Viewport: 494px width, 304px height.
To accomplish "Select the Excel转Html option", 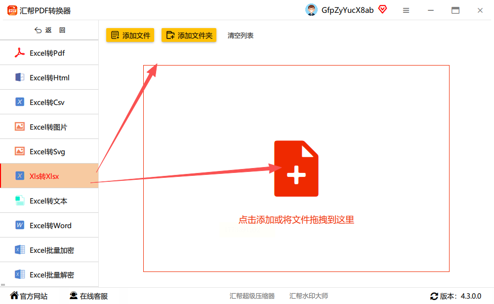I will [49, 77].
